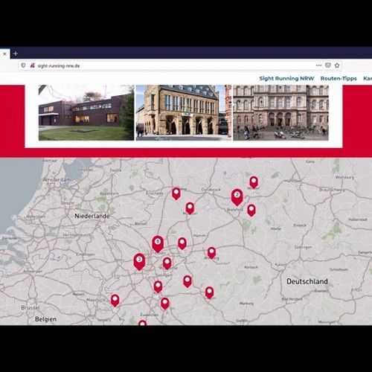Select the cluster pin numbered 6
Screen dimensions: 372x372
click(x=158, y=244)
